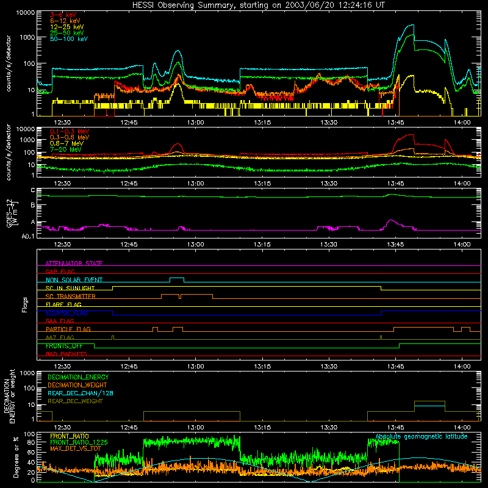Click the FLARE_FLAG label
This screenshot has width=488, height=488.
pyautogui.click(x=63, y=304)
